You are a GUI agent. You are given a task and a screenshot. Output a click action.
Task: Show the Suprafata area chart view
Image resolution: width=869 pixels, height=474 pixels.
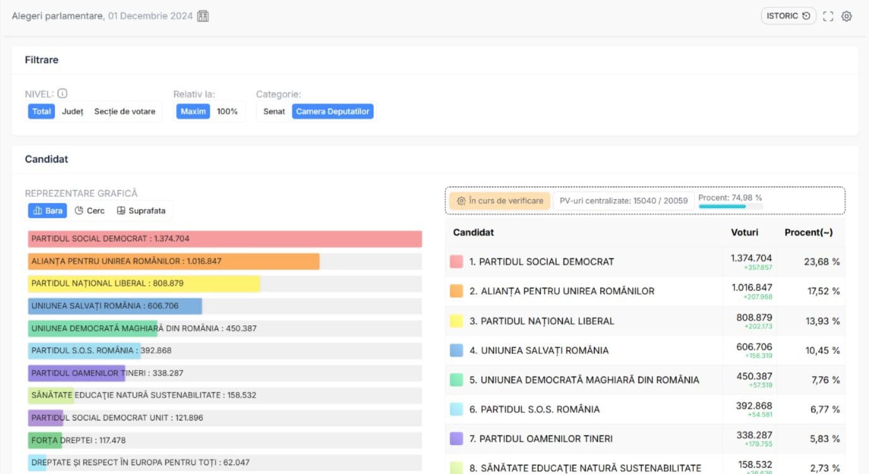click(x=141, y=211)
